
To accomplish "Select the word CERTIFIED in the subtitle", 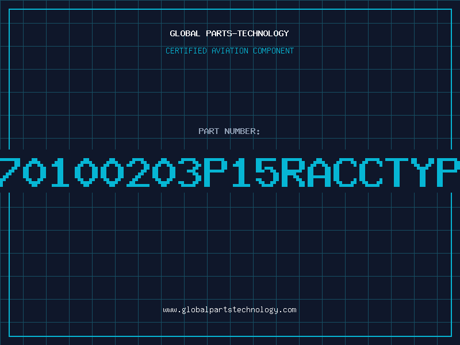I will pyautogui.click(x=186, y=51).
